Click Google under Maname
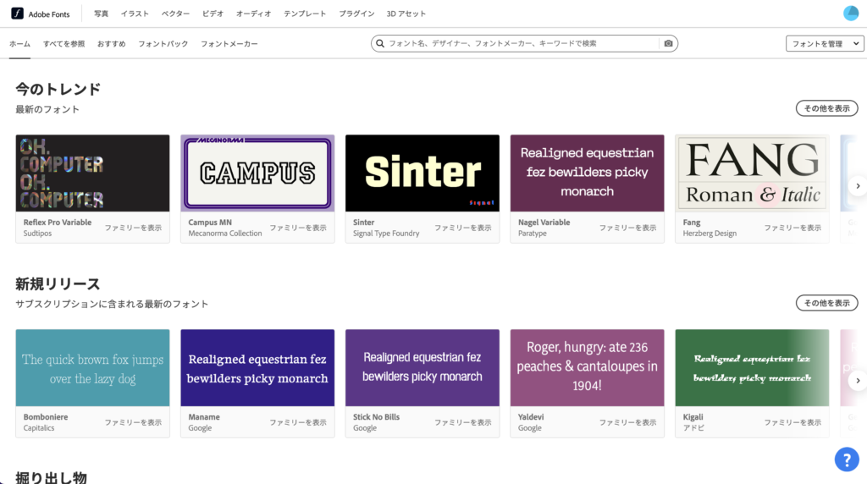Screen dimensions: 867x484 pyautogui.click(x=200, y=427)
